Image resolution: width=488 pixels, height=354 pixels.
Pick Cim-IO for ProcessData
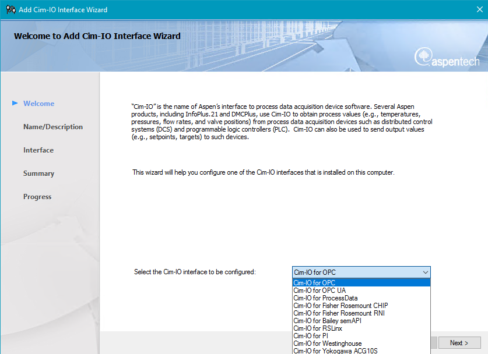[x=361, y=298]
